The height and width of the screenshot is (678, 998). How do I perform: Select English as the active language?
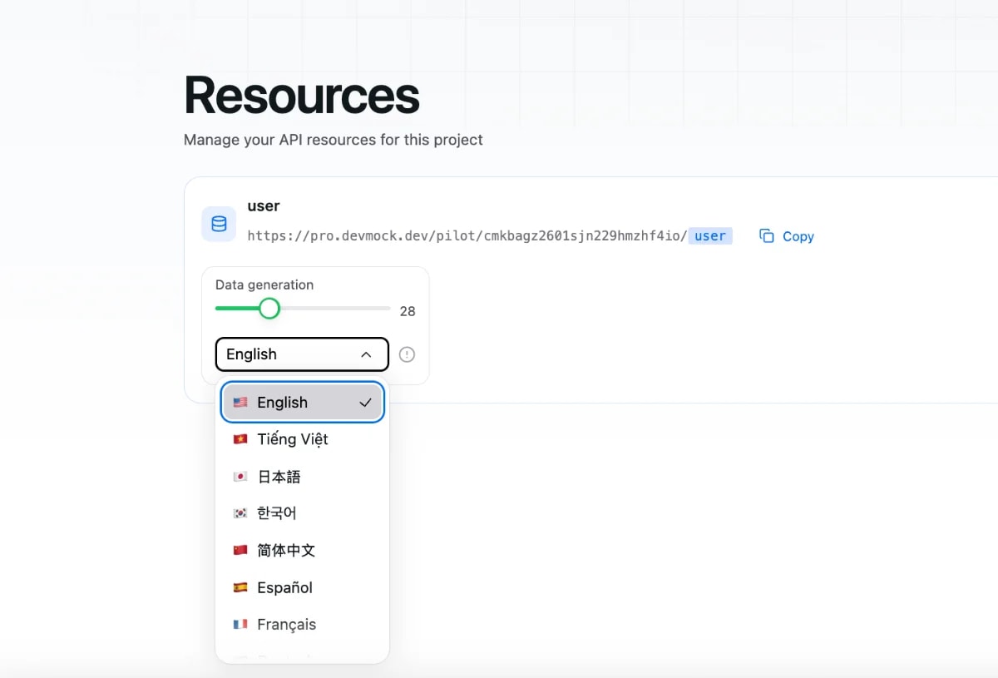click(x=283, y=402)
